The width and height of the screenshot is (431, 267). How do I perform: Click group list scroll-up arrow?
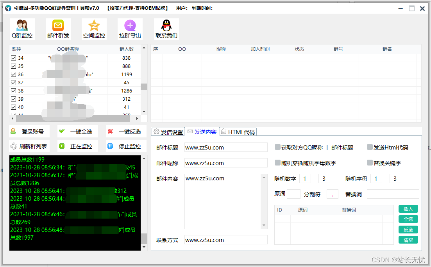(144, 48)
